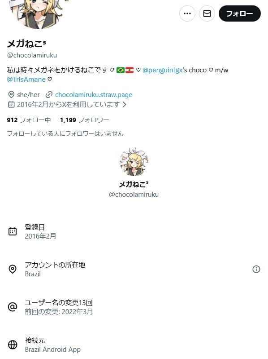Click the pin icon beside アカウントの所在地
The image size is (268, 359).
[13, 269]
